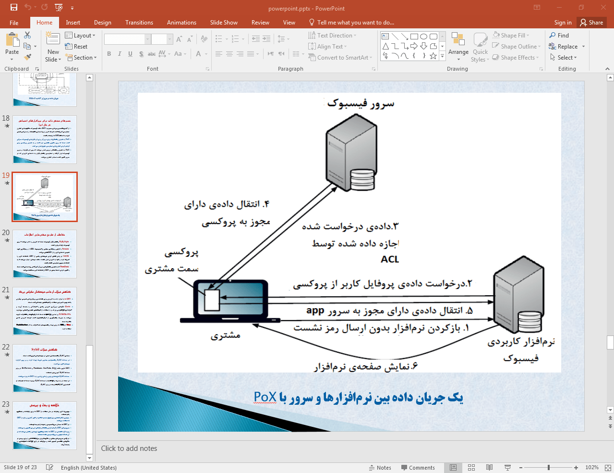
Task: Click the Cut scissors icon
Action: [x=27, y=35]
